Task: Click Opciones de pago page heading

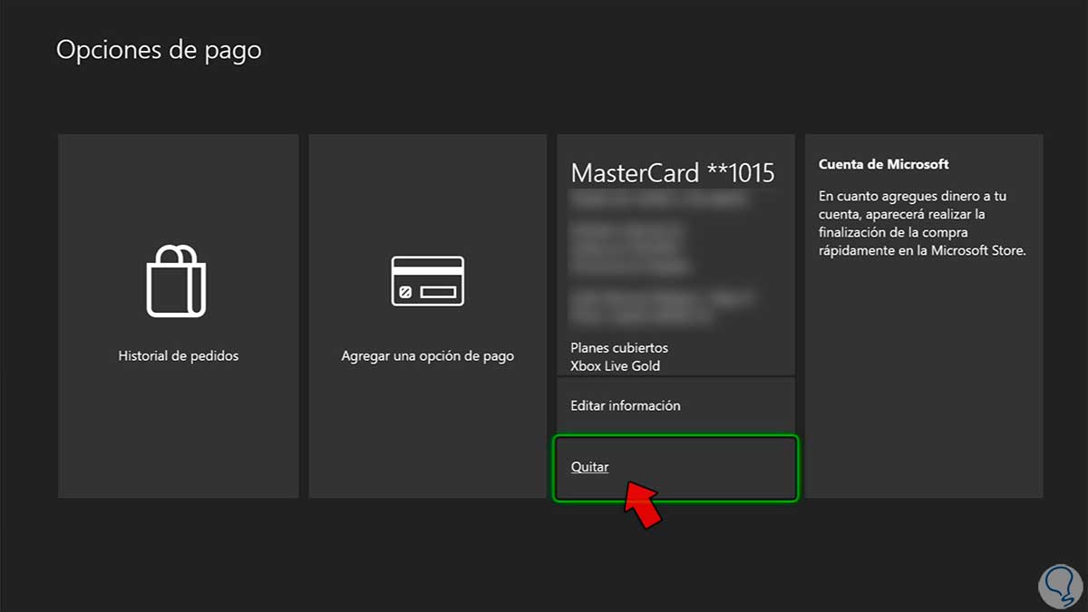Action: click(x=159, y=51)
